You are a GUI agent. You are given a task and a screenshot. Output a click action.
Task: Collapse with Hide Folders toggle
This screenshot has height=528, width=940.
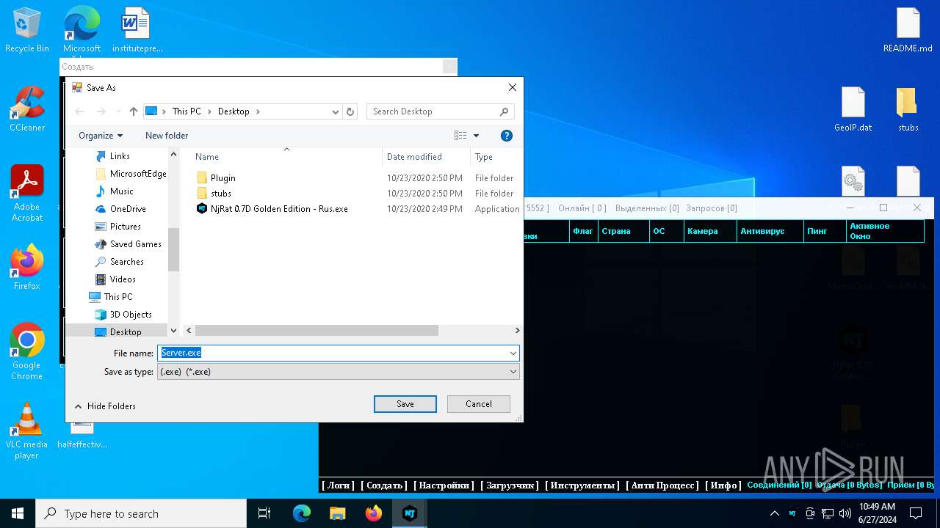tap(105, 406)
